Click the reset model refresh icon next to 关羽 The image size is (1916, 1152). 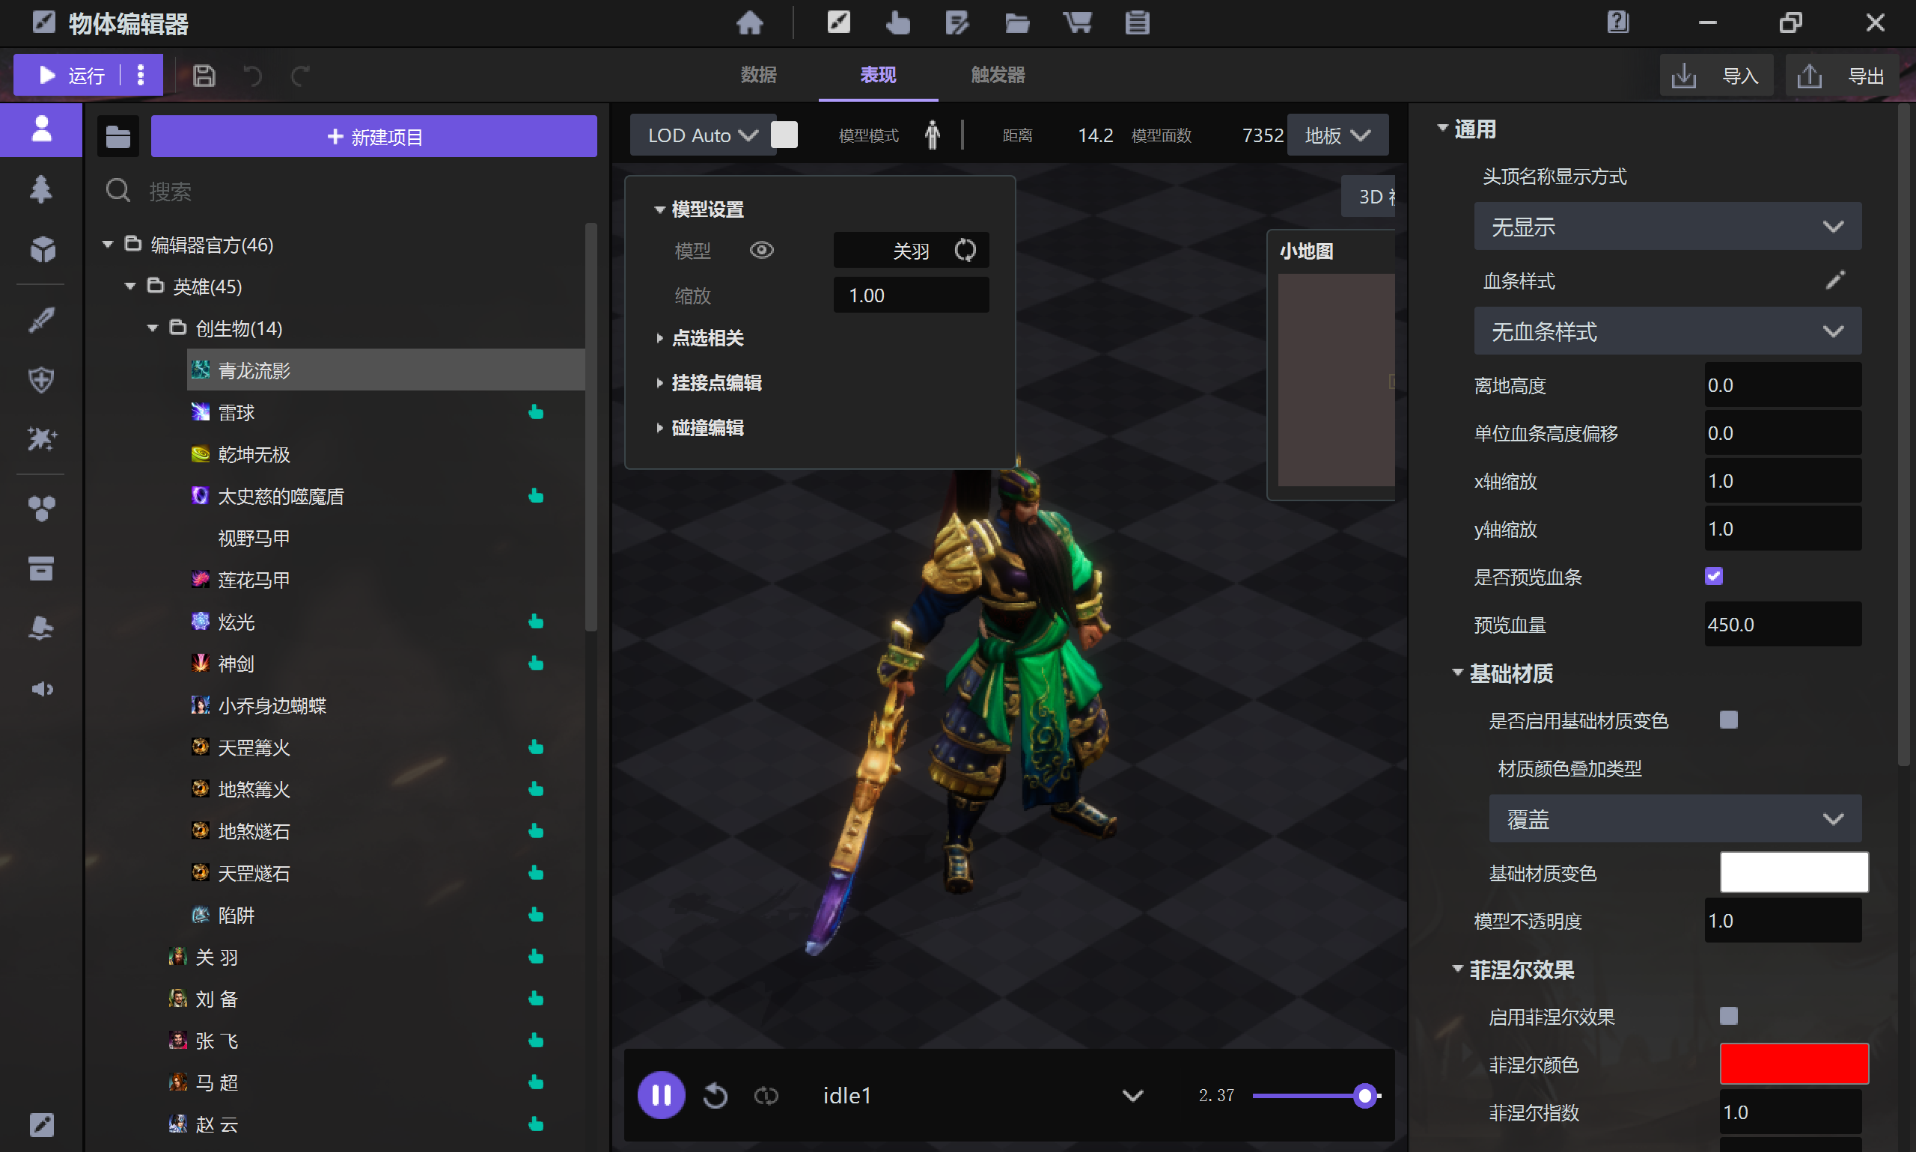click(965, 250)
